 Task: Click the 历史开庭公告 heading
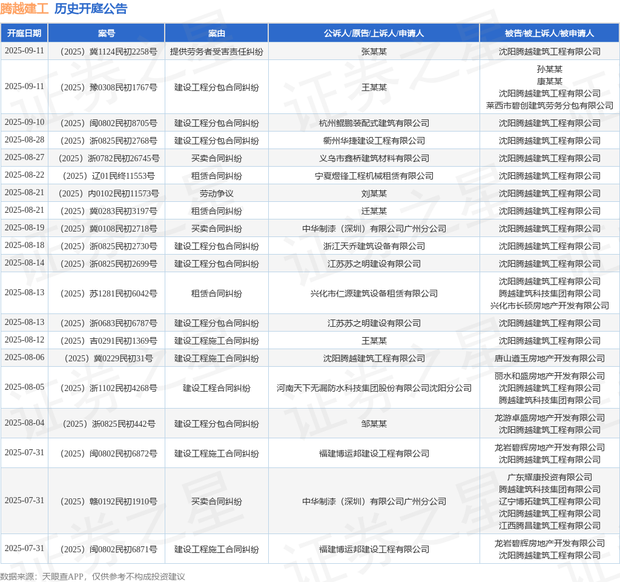point(91,8)
